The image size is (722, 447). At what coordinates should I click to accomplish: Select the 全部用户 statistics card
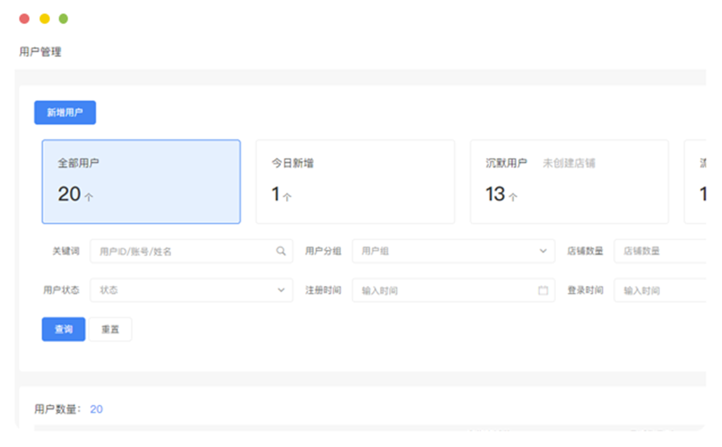[141, 182]
